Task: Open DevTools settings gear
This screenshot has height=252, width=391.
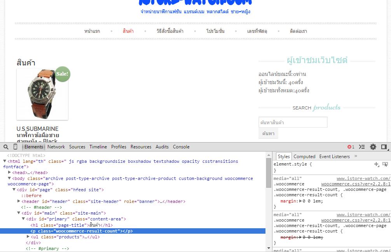Action: pos(373,147)
